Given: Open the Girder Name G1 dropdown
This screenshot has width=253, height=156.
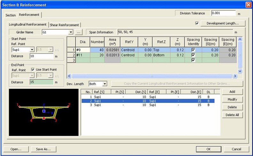Looking at the screenshot, I should (x=71, y=32).
